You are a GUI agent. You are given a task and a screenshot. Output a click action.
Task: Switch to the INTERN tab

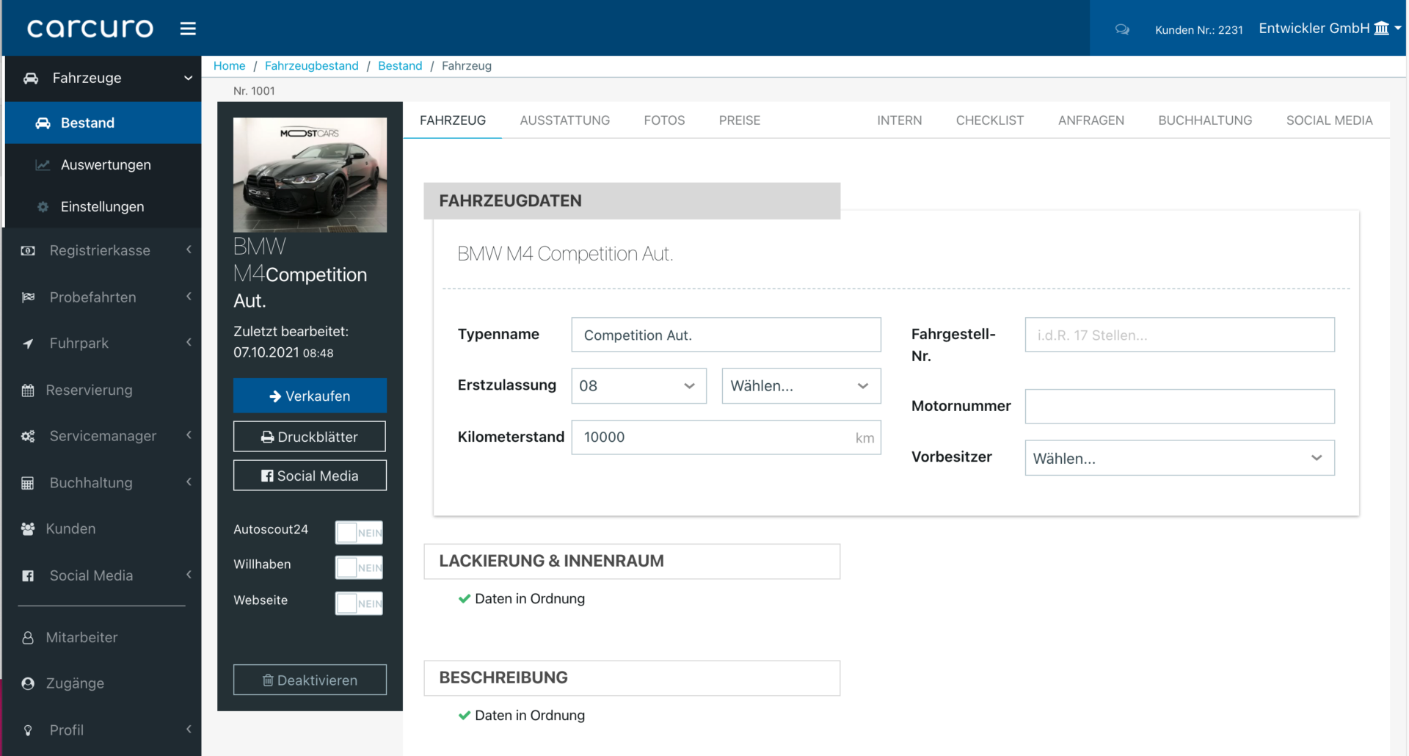point(899,120)
